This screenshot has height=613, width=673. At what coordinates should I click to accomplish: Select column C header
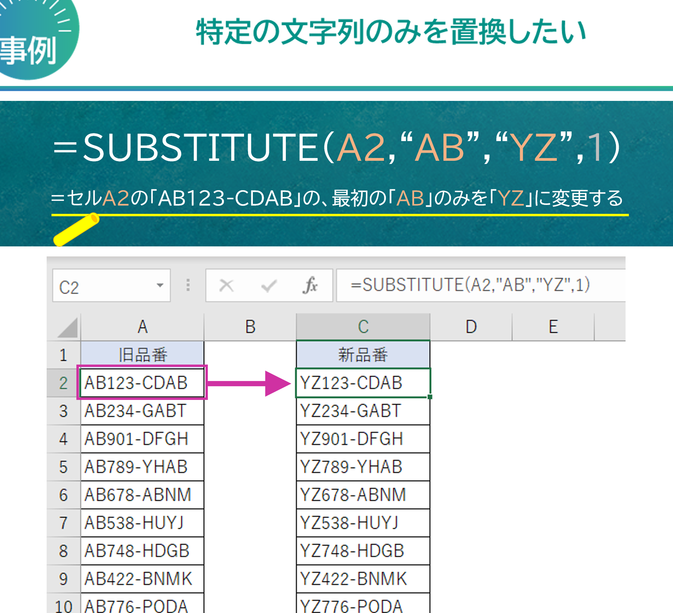(x=363, y=327)
